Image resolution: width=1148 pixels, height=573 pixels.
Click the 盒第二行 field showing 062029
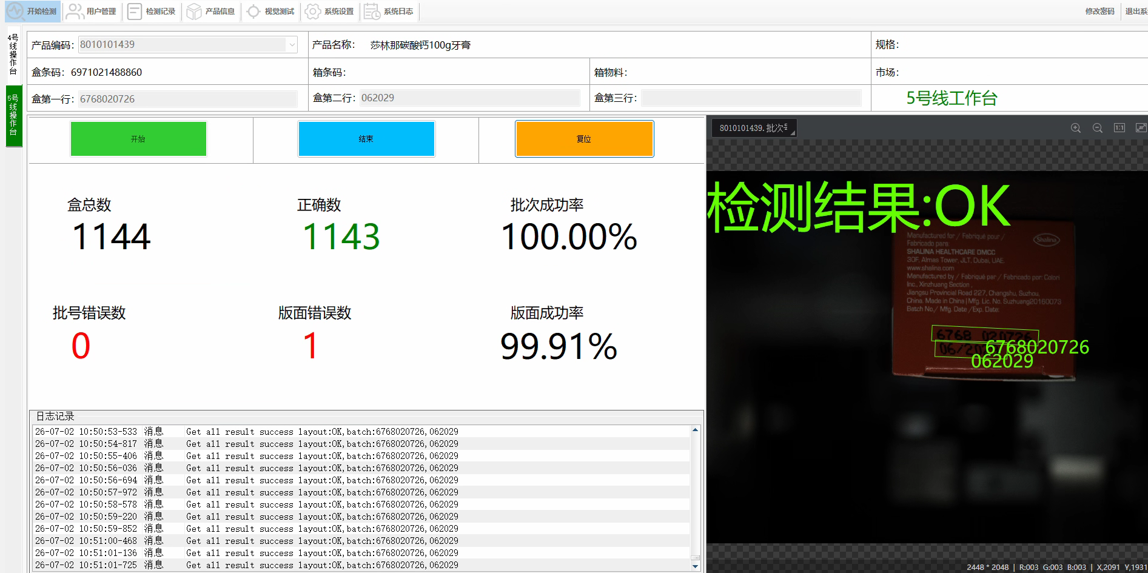point(470,98)
